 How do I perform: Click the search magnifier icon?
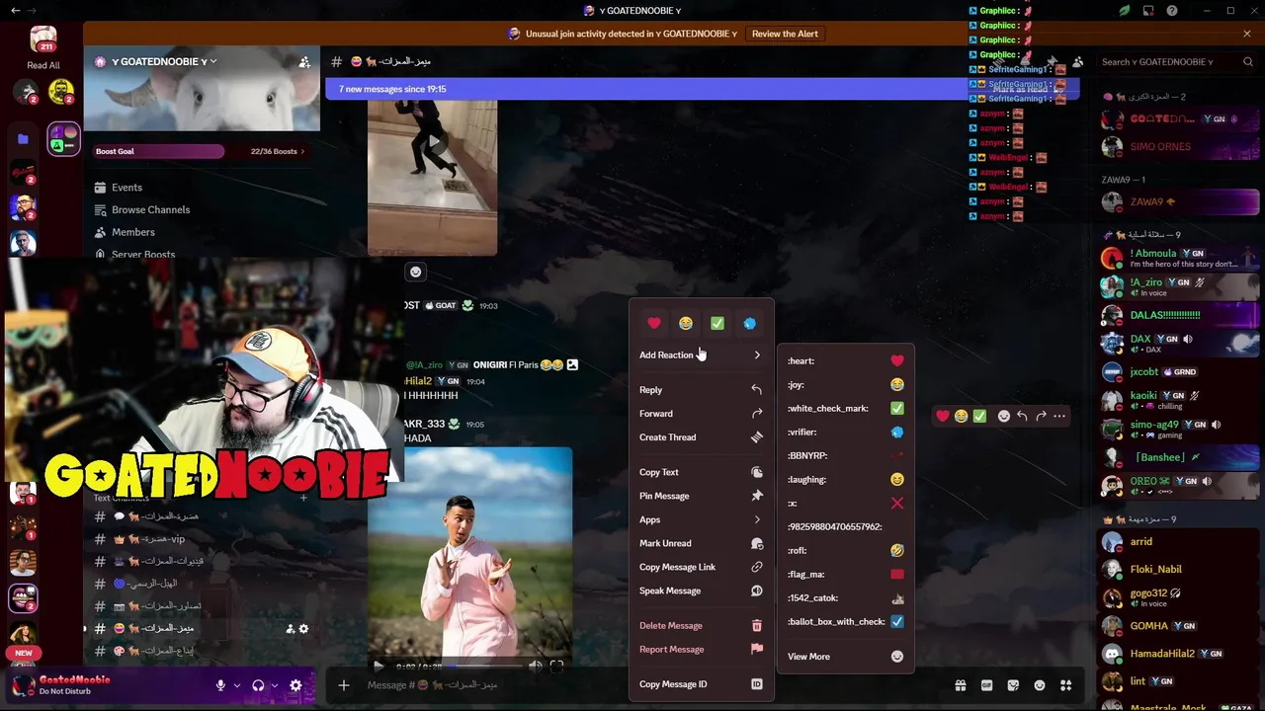click(x=1248, y=61)
